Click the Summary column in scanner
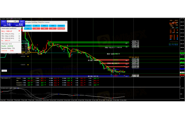This screenshot has width=185, height=119. coord(61,25)
